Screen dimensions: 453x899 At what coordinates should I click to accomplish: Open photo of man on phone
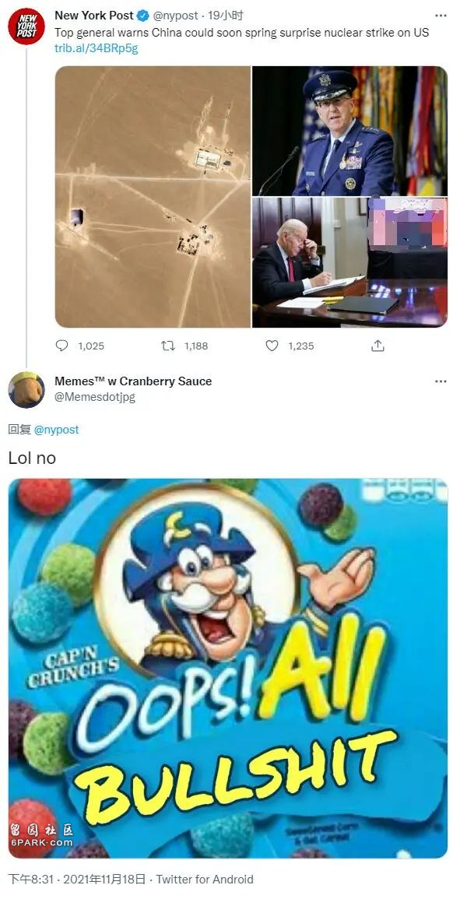tap(349, 262)
